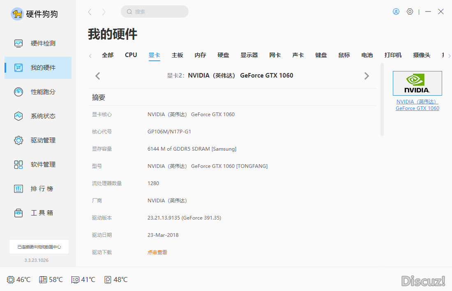Go forward with the navigation forward arrow
This screenshot has height=291, width=452.
[104, 12]
